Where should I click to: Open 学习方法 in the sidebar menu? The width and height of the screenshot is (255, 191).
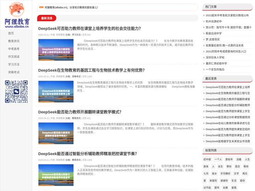tap(14, 64)
